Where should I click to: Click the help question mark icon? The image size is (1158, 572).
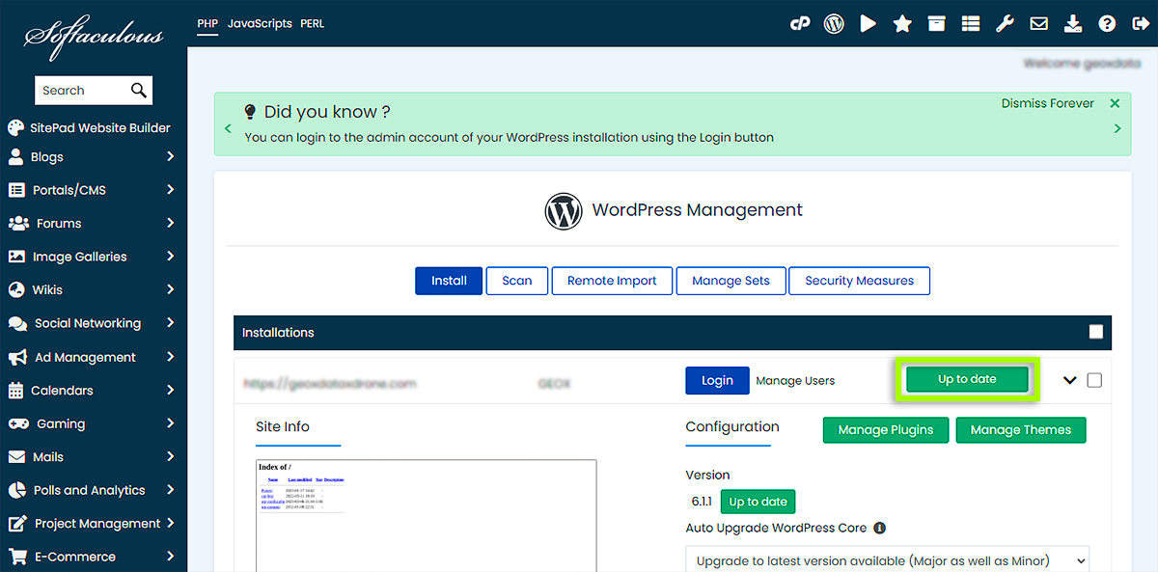(x=1107, y=24)
